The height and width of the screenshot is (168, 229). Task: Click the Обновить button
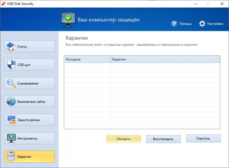pyautogui.click(x=124, y=139)
